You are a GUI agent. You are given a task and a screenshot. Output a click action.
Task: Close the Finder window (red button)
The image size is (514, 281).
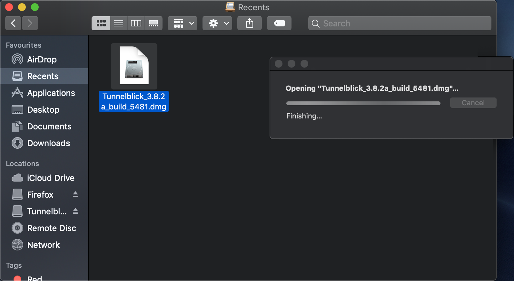tap(9, 7)
